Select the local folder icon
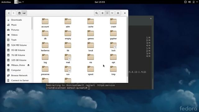 (90, 45)
